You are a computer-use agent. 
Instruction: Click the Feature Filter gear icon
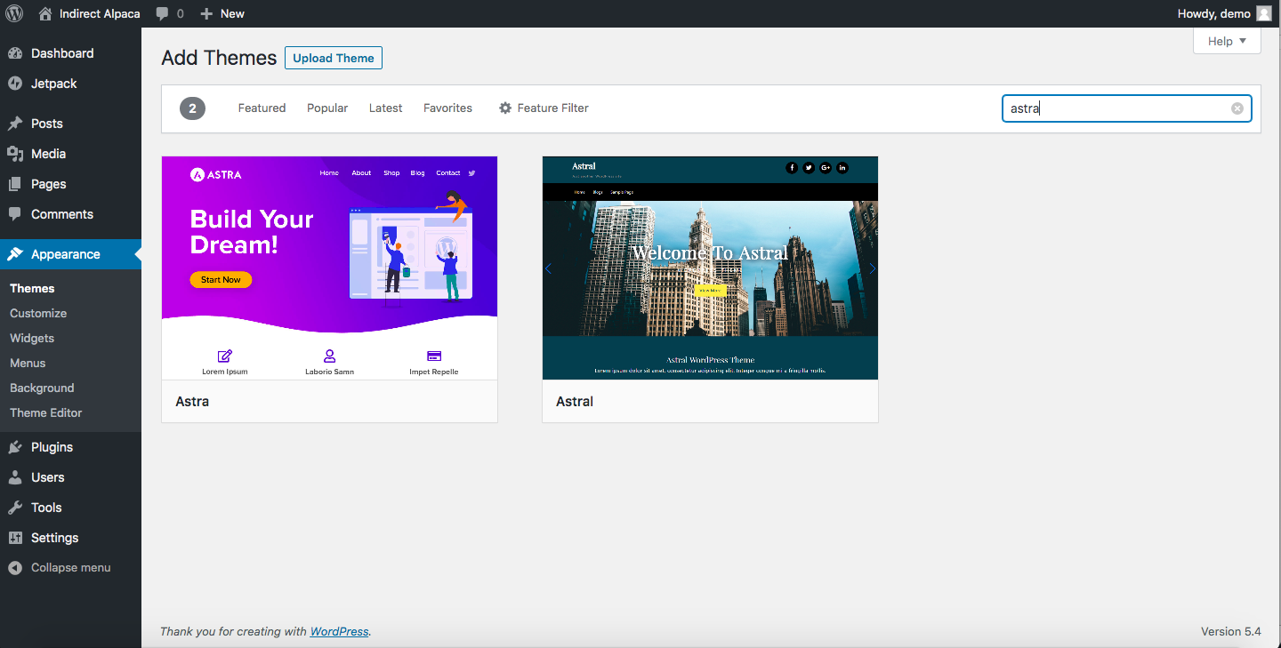pyautogui.click(x=505, y=108)
